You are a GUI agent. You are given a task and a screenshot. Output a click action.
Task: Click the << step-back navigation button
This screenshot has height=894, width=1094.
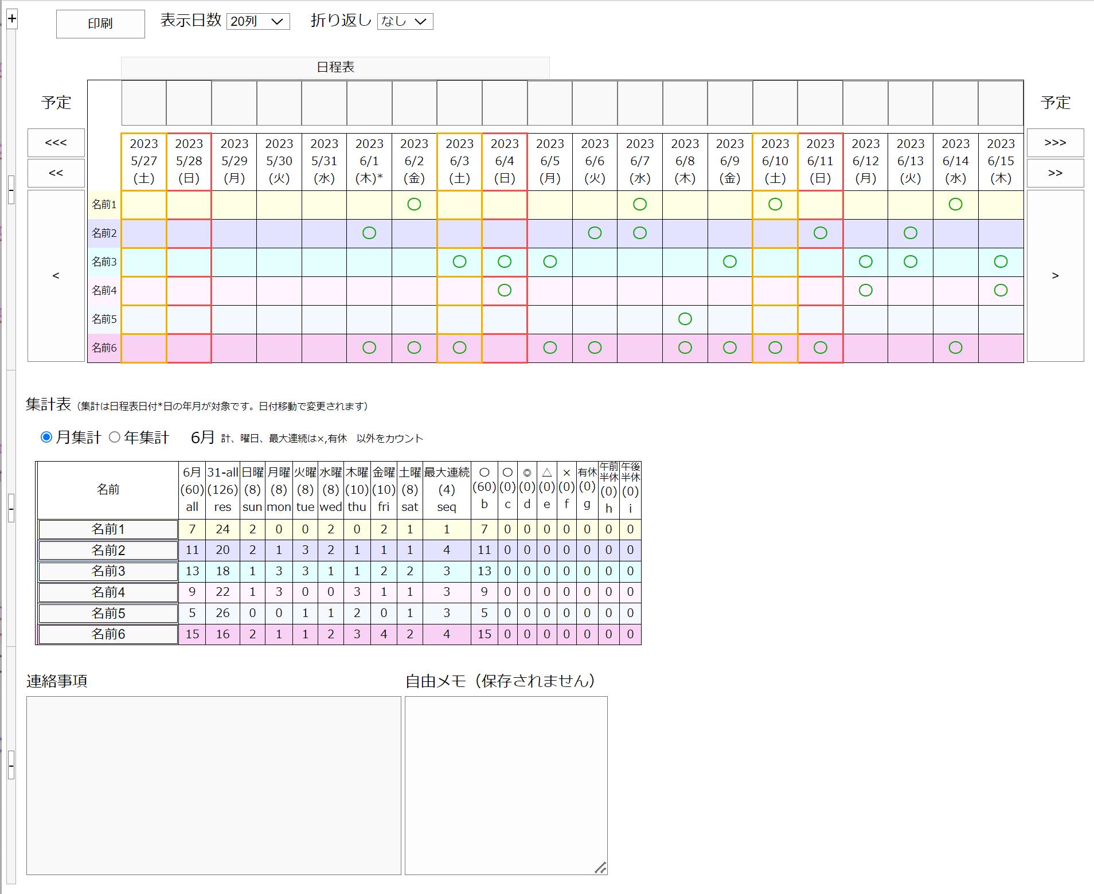[x=56, y=173]
